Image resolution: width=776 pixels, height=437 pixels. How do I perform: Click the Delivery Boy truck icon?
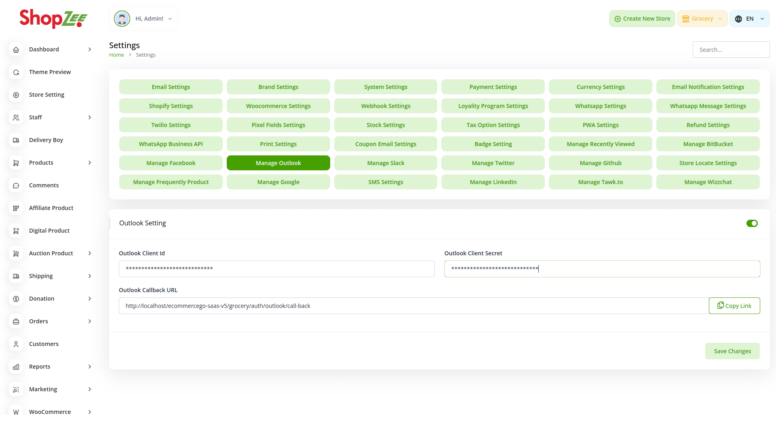coord(16,140)
